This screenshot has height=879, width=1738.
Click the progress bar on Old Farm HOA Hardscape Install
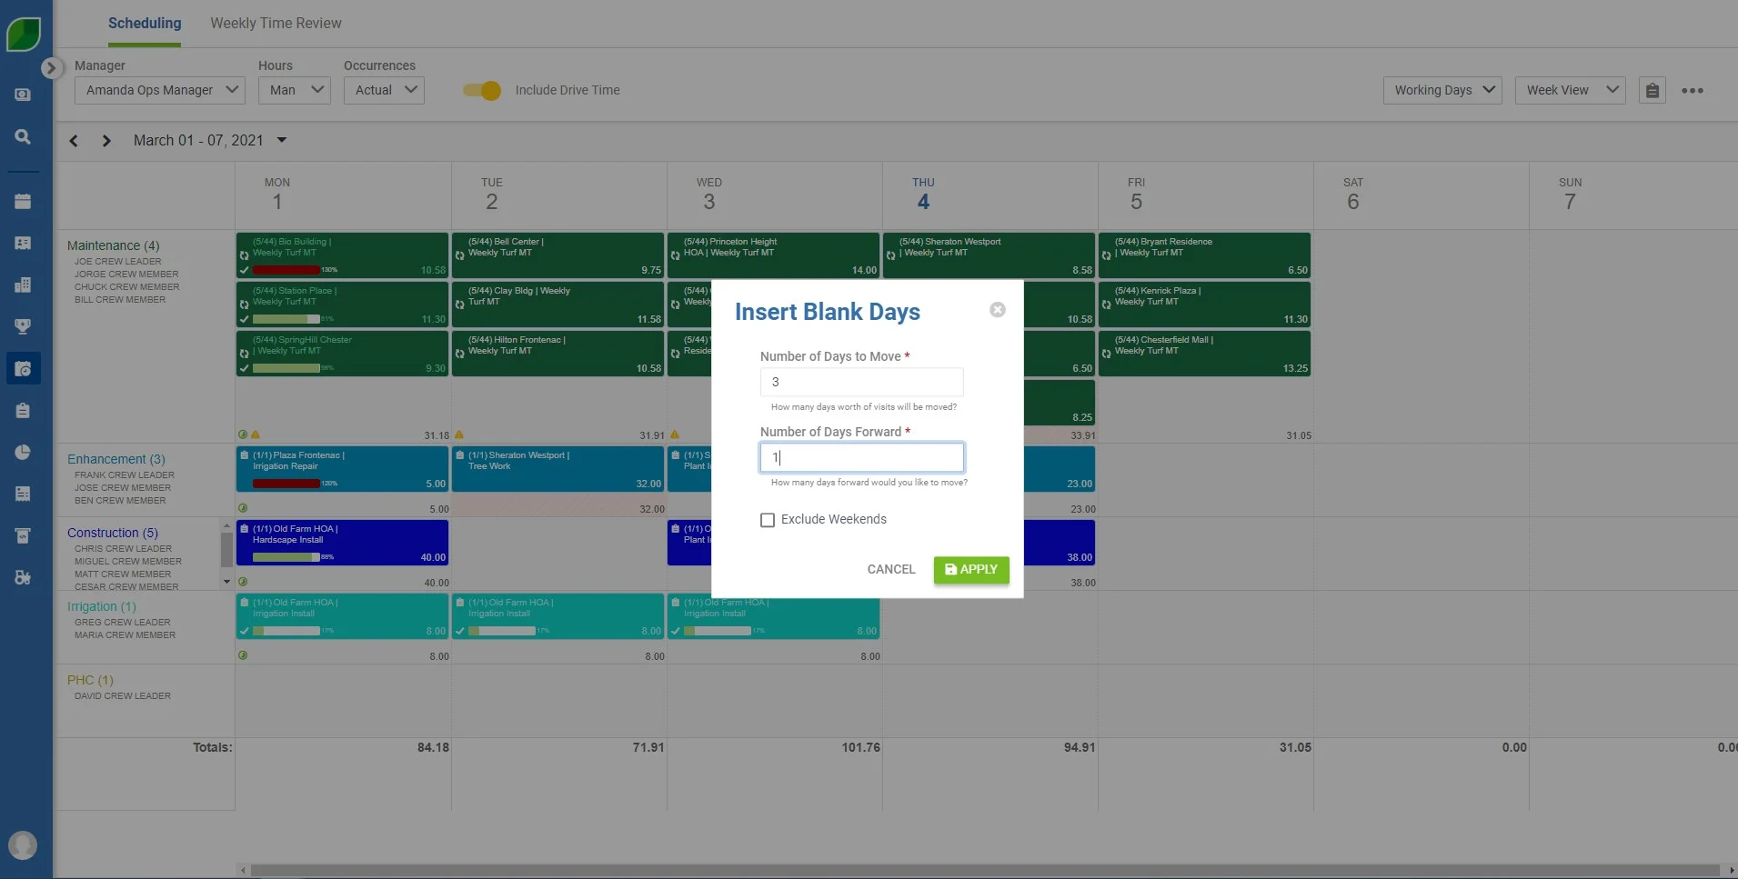point(286,557)
